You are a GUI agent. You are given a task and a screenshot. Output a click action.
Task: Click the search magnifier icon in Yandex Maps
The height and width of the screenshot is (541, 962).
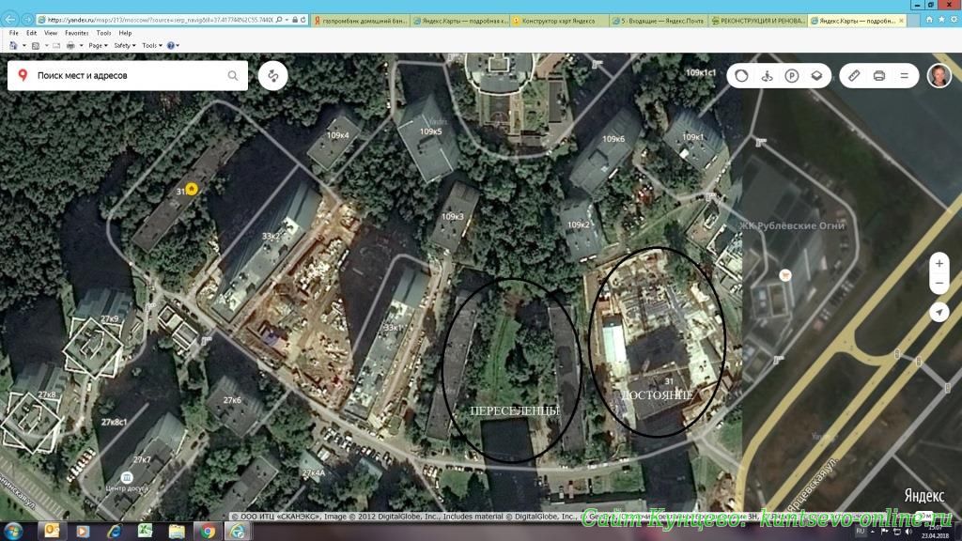pyautogui.click(x=233, y=75)
